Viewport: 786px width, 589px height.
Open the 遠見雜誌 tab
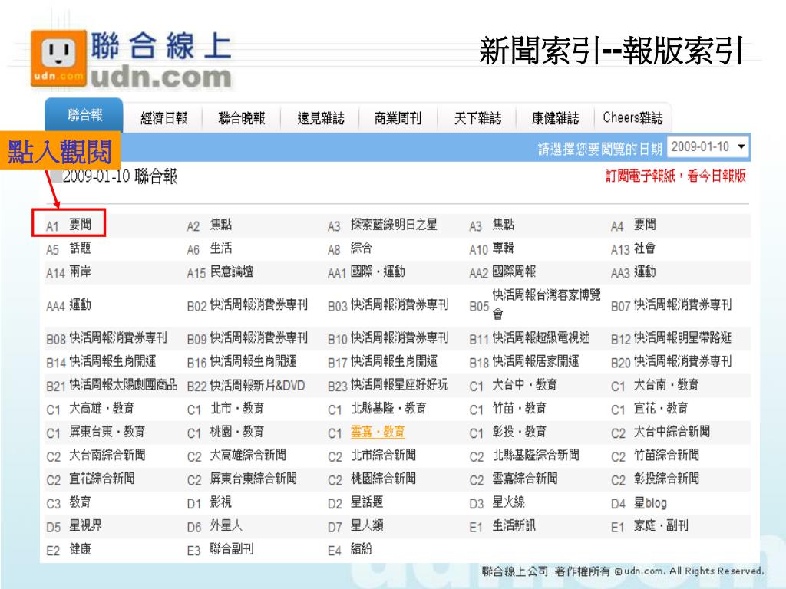click(320, 118)
